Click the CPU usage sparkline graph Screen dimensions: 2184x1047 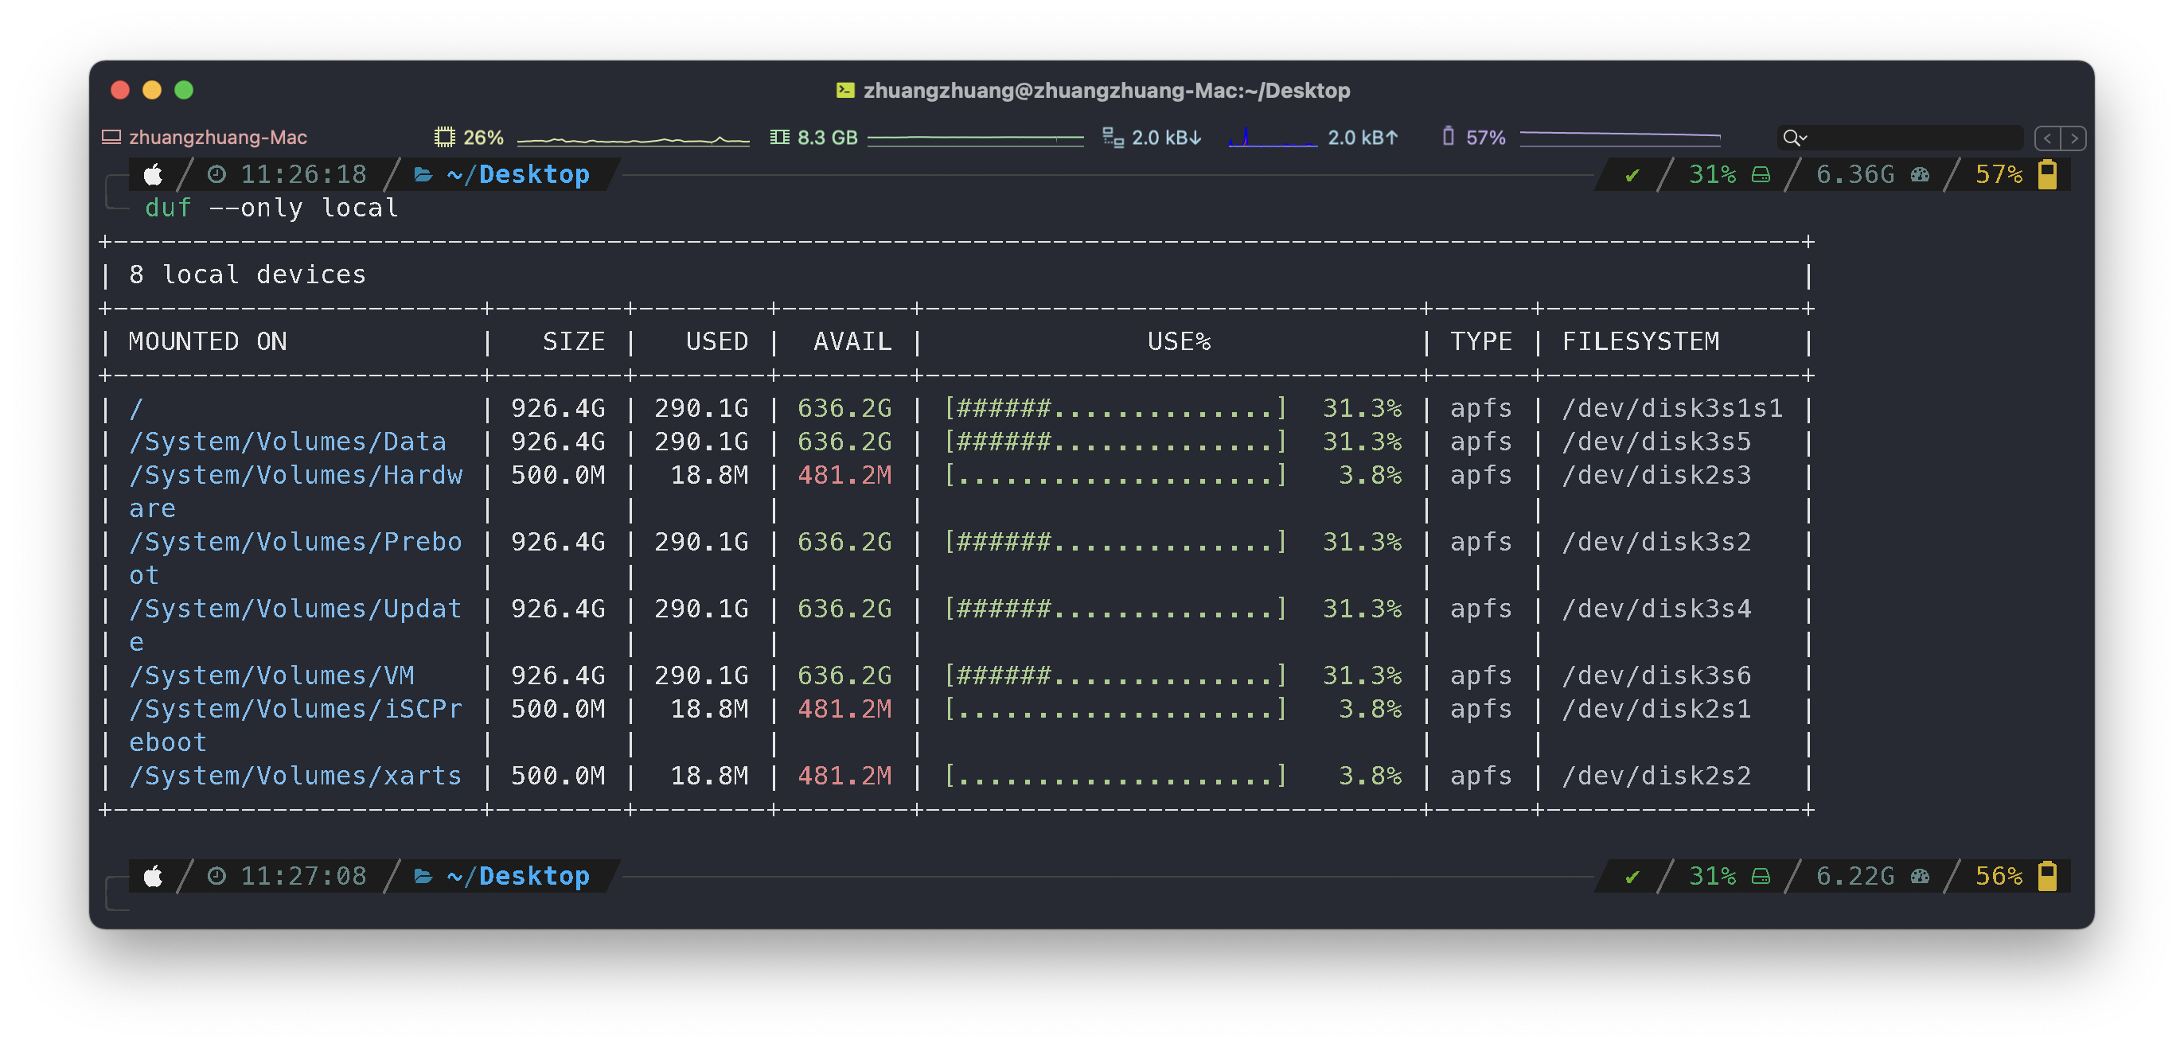coord(634,139)
